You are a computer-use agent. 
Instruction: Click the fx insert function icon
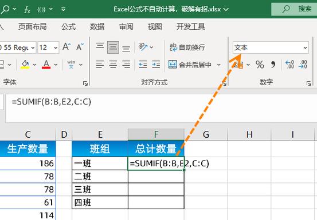(27, 9)
